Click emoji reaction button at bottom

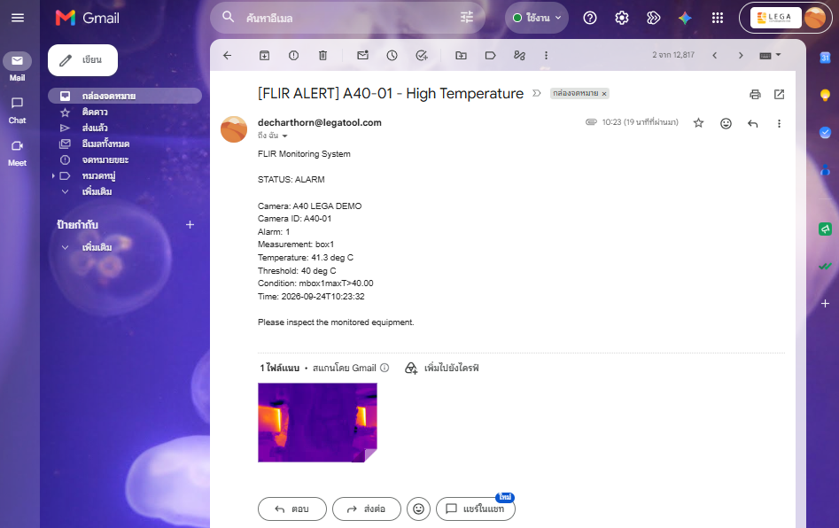tap(418, 509)
